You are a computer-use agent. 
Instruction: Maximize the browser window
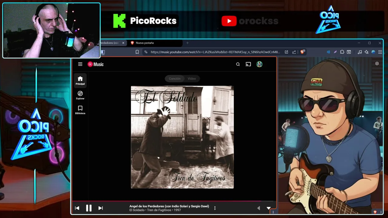pyautogui.click(x=369, y=43)
